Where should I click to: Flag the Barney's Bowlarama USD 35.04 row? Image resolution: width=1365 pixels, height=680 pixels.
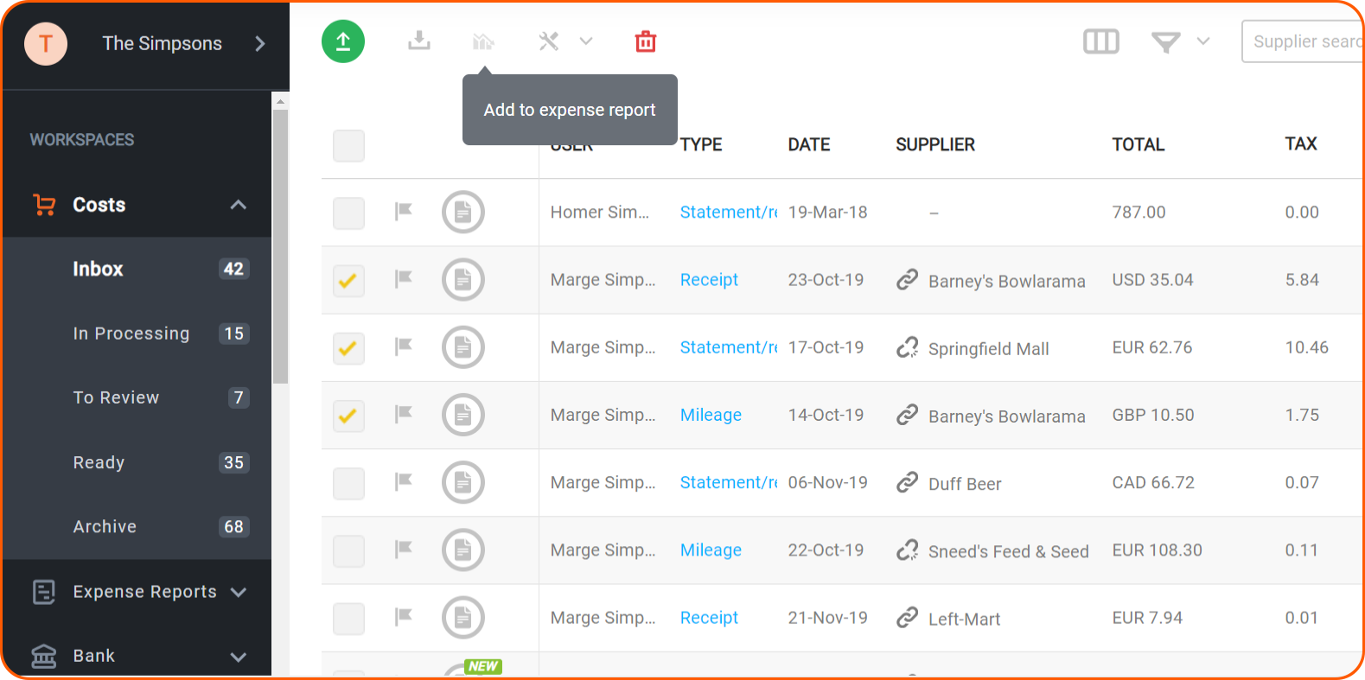404,279
